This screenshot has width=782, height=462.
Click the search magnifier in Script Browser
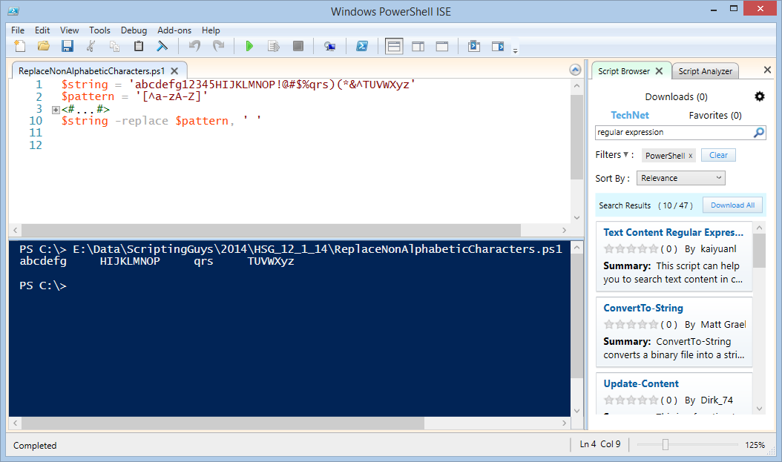[x=758, y=133]
